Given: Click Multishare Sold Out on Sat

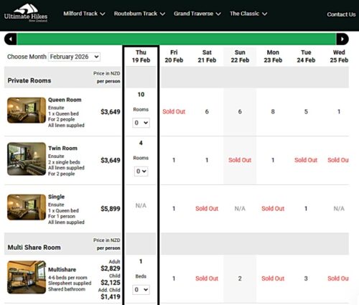Looking at the screenshot, I should pos(207,278).
